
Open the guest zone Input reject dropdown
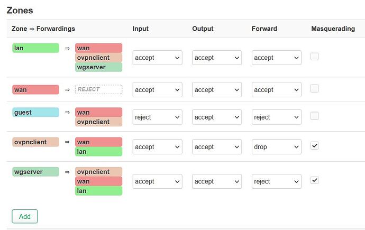(x=157, y=117)
